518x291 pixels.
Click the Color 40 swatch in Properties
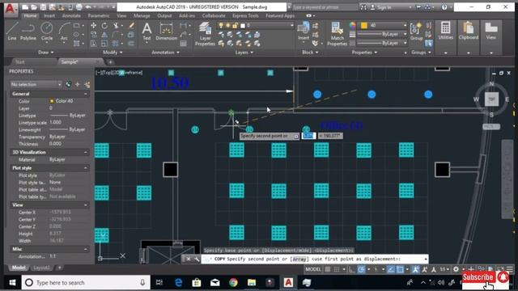tap(52, 101)
